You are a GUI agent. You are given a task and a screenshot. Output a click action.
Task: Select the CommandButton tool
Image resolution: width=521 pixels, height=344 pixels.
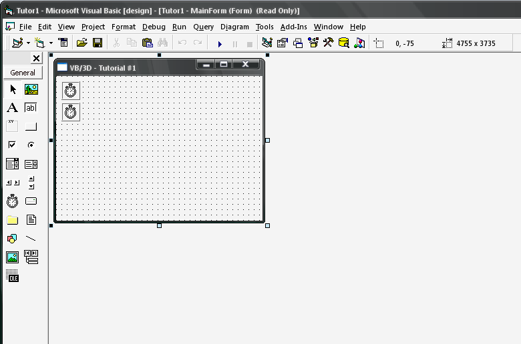(x=31, y=126)
